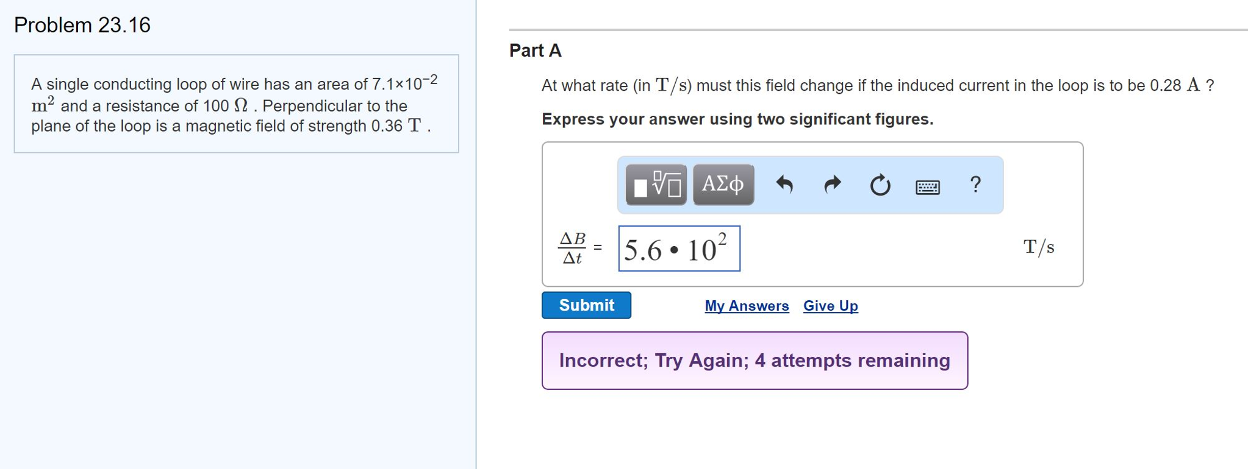Redo the equation edit
1248x469 pixels.
point(831,185)
